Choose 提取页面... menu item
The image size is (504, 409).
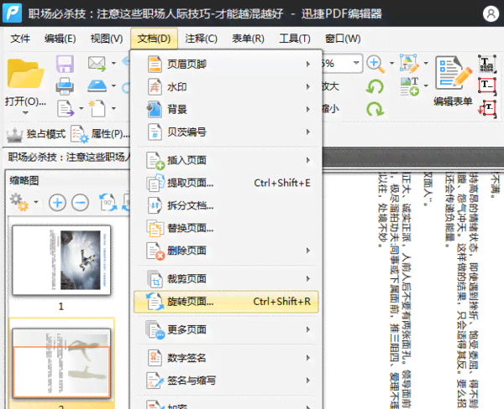(226, 183)
